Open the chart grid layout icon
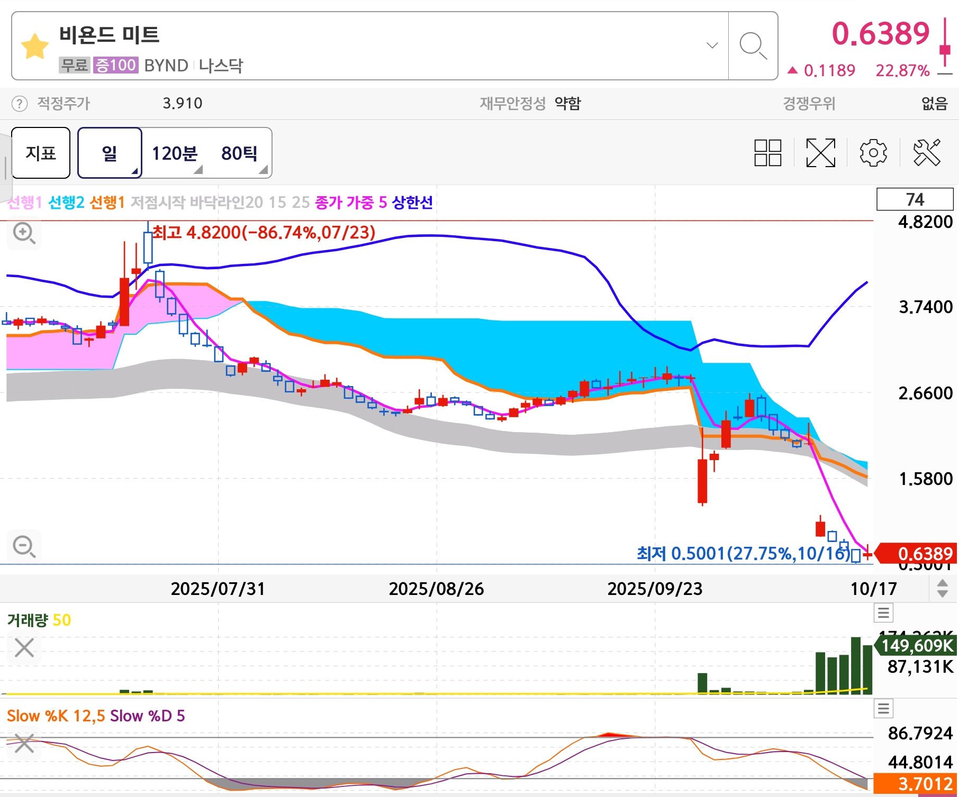This screenshot has height=797, width=959. coord(768,153)
